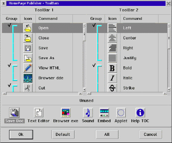Screen dimensions: 172x143
Task: Click the unused Applet circle icon
Action: pyautogui.click(x=121, y=112)
